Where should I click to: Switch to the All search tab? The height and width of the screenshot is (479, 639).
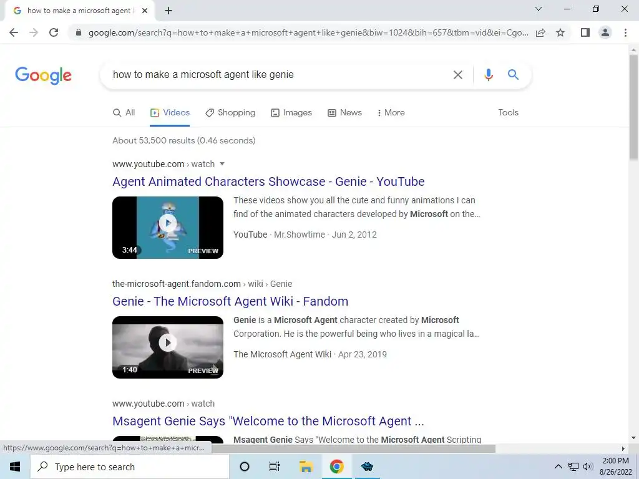124,113
